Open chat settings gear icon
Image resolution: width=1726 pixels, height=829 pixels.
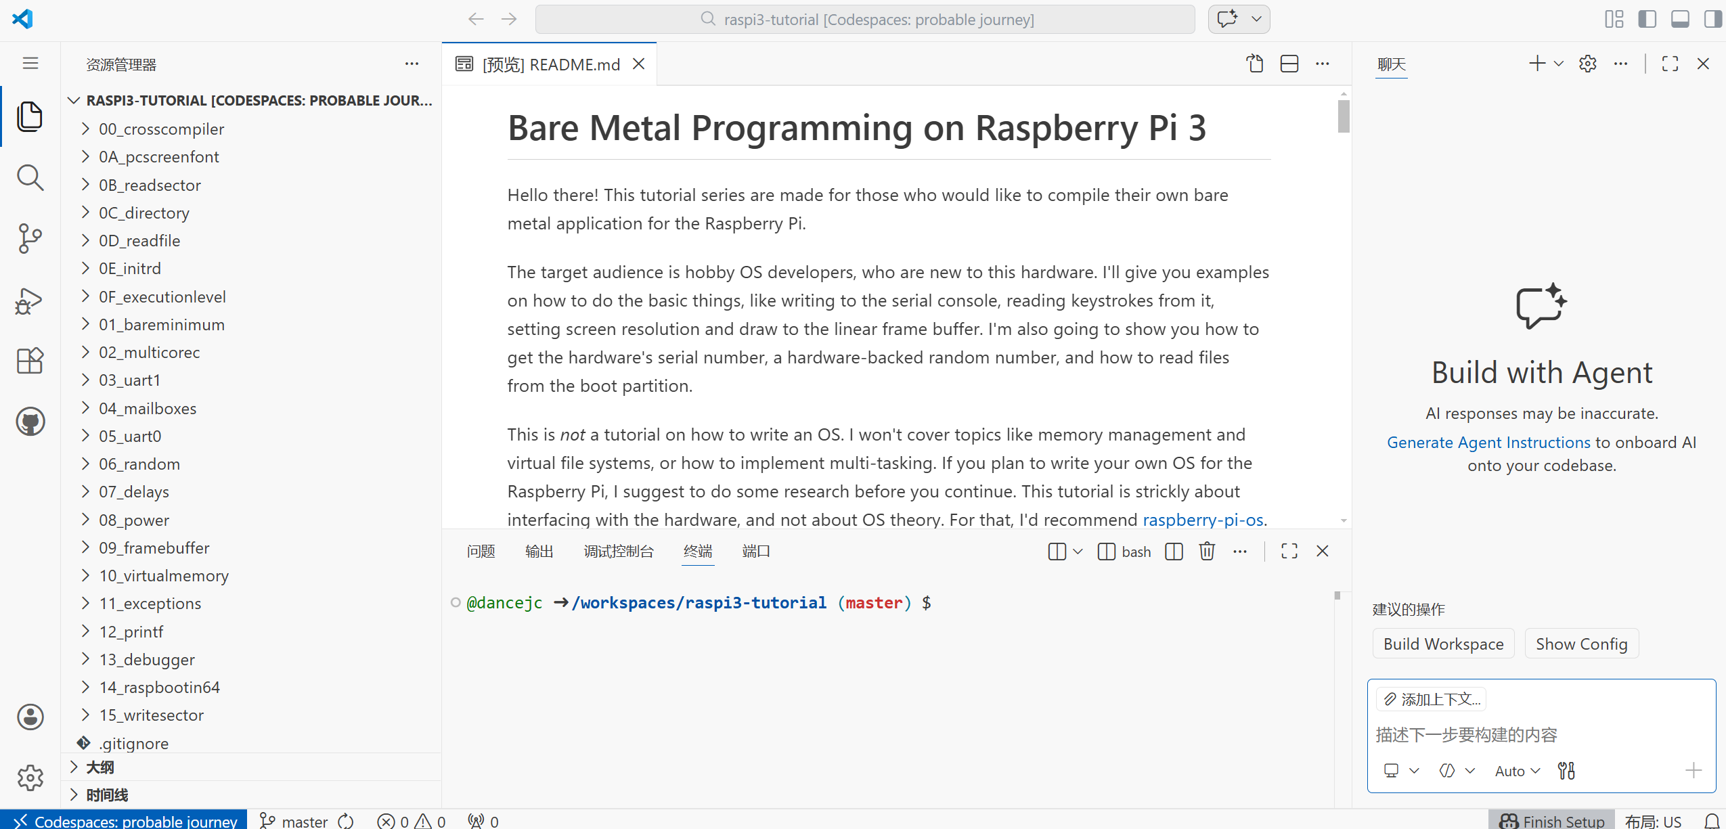pos(1587,64)
